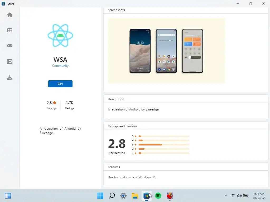Viewport: 270px width, 202px height.
Task: Click the Features section header
Action: [114, 167]
